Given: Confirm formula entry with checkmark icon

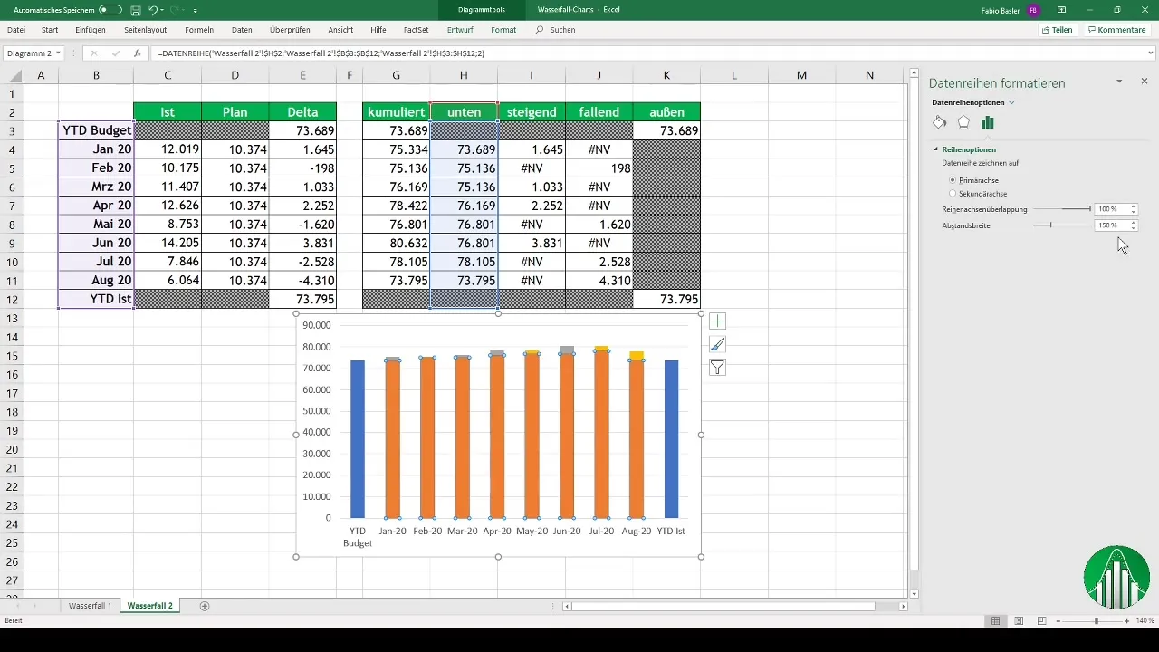Looking at the screenshot, I should coord(115,53).
